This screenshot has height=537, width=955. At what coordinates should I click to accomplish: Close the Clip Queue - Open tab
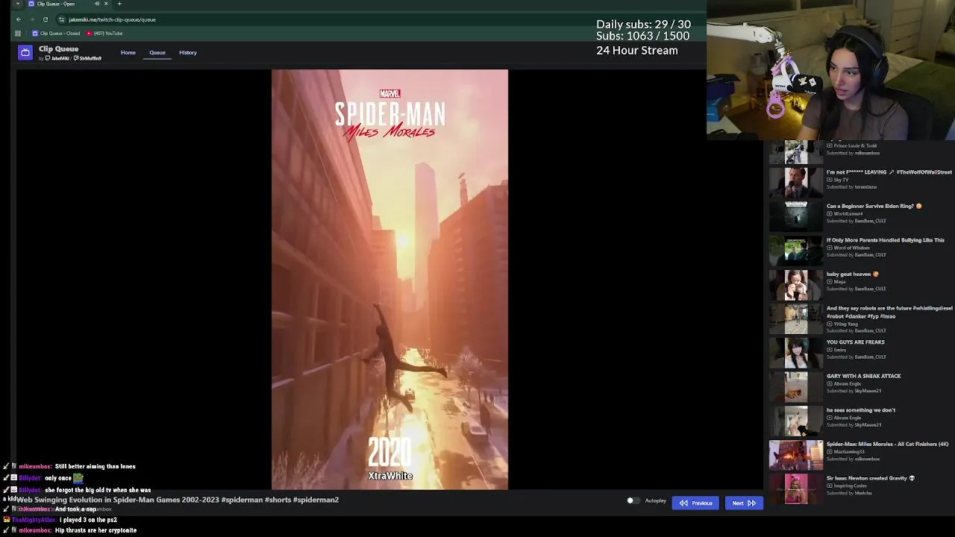(x=106, y=4)
